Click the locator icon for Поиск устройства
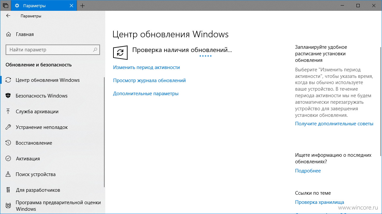The width and height of the screenshot is (382, 214). tap(8, 174)
